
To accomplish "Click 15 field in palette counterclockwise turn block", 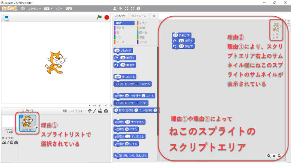I will tap(123, 65).
